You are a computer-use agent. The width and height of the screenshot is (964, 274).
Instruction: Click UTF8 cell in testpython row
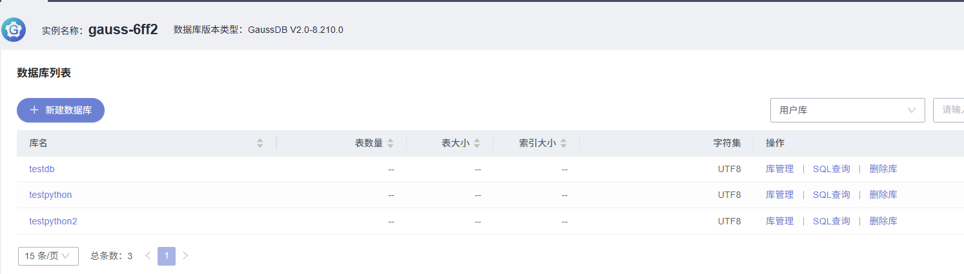pyautogui.click(x=730, y=195)
